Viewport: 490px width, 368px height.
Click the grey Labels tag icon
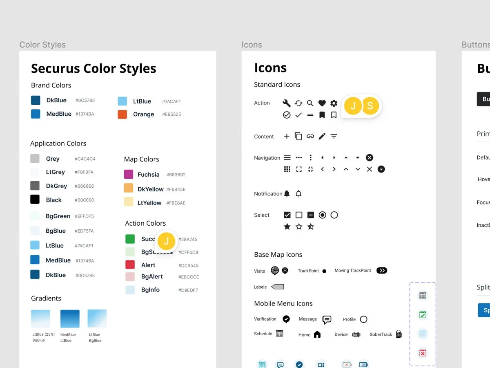278,287
